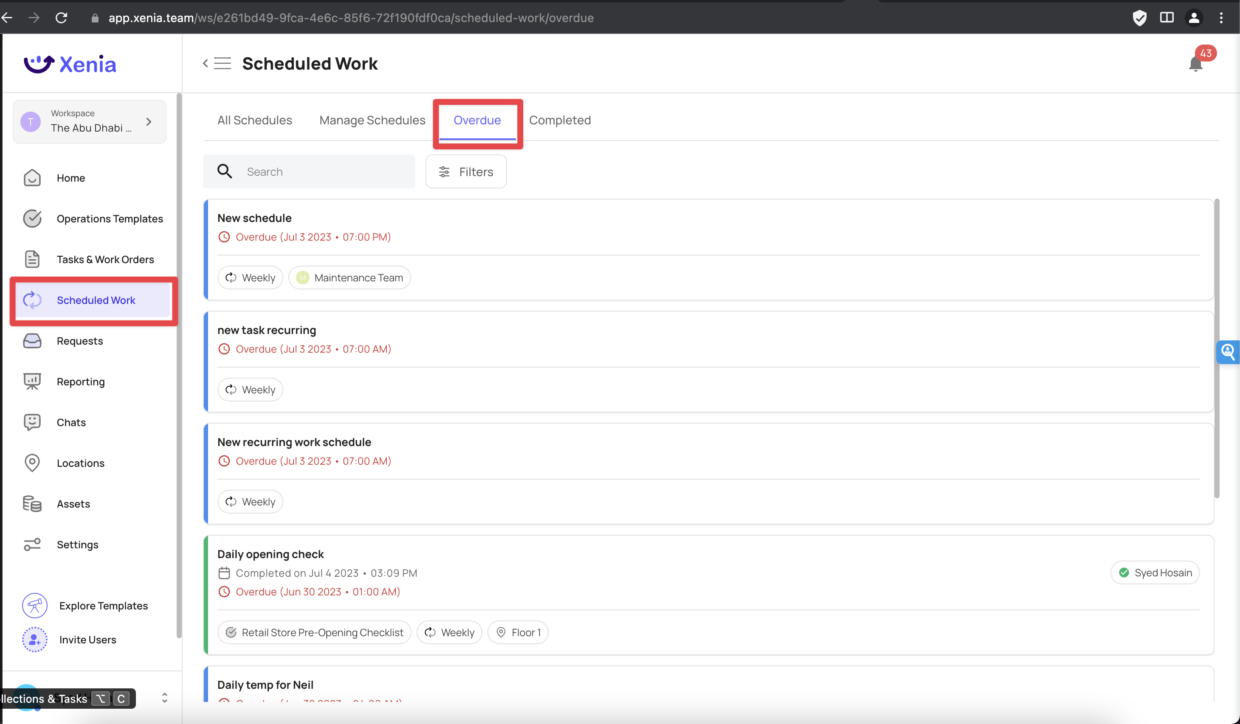The width and height of the screenshot is (1240, 724).
Task: Open Settings page
Action: 77,544
